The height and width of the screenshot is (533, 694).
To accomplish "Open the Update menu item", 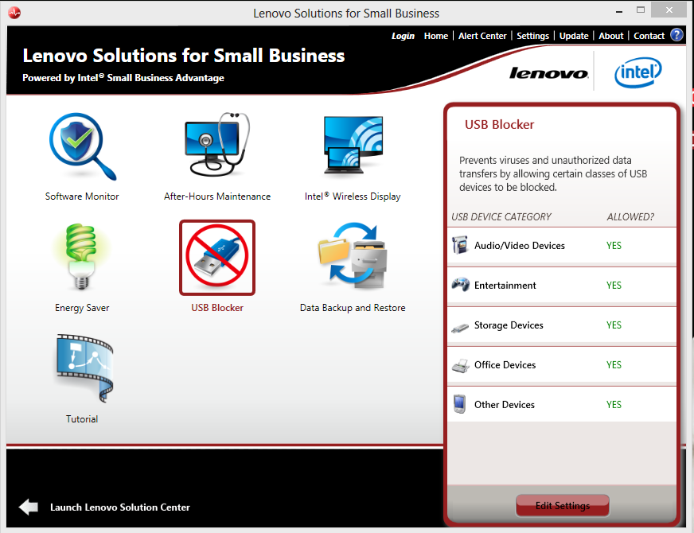I will (574, 36).
